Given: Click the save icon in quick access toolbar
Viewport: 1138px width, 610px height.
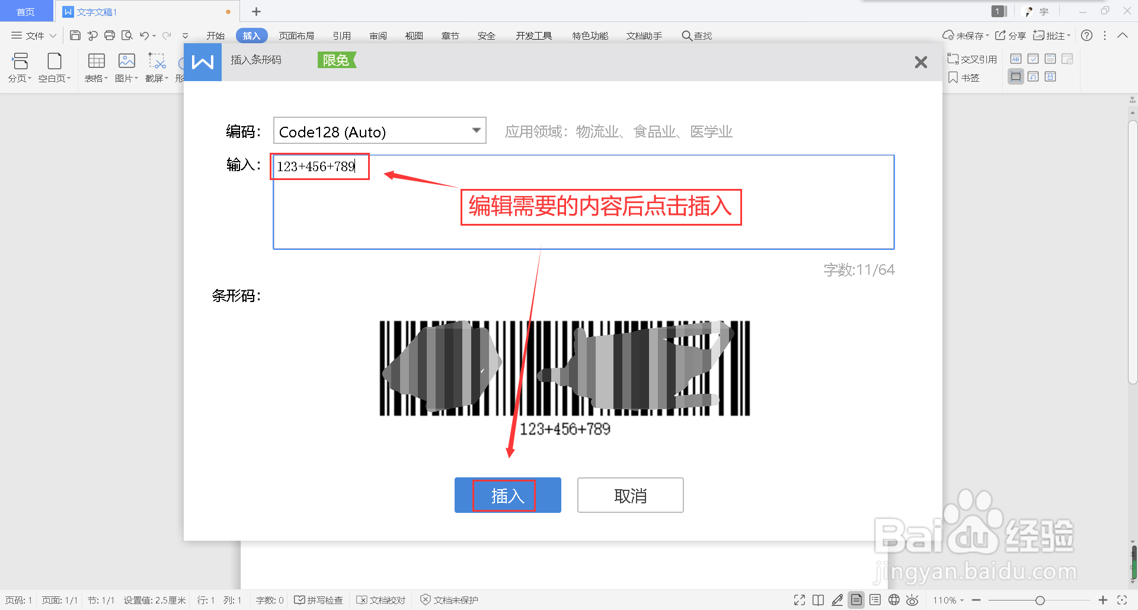Looking at the screenshot, I should point(75,36).
